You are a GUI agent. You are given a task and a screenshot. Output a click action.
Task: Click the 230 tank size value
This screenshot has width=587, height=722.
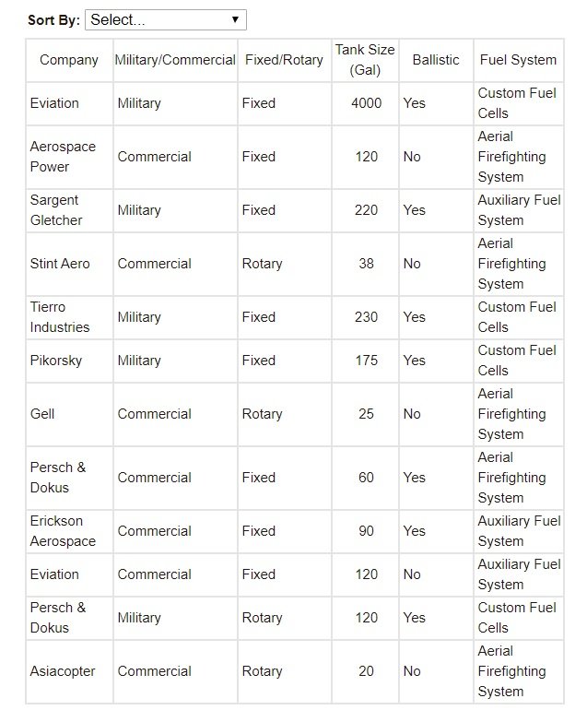pyautogui.click(x=366, y=317)
